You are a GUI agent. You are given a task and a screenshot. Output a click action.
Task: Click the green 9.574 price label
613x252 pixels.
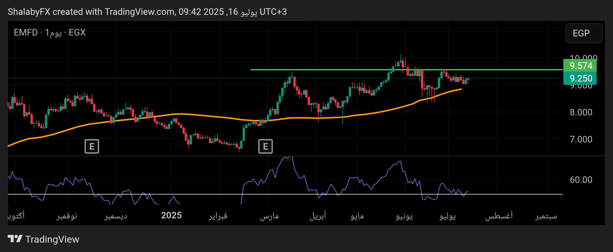(580, 66)
